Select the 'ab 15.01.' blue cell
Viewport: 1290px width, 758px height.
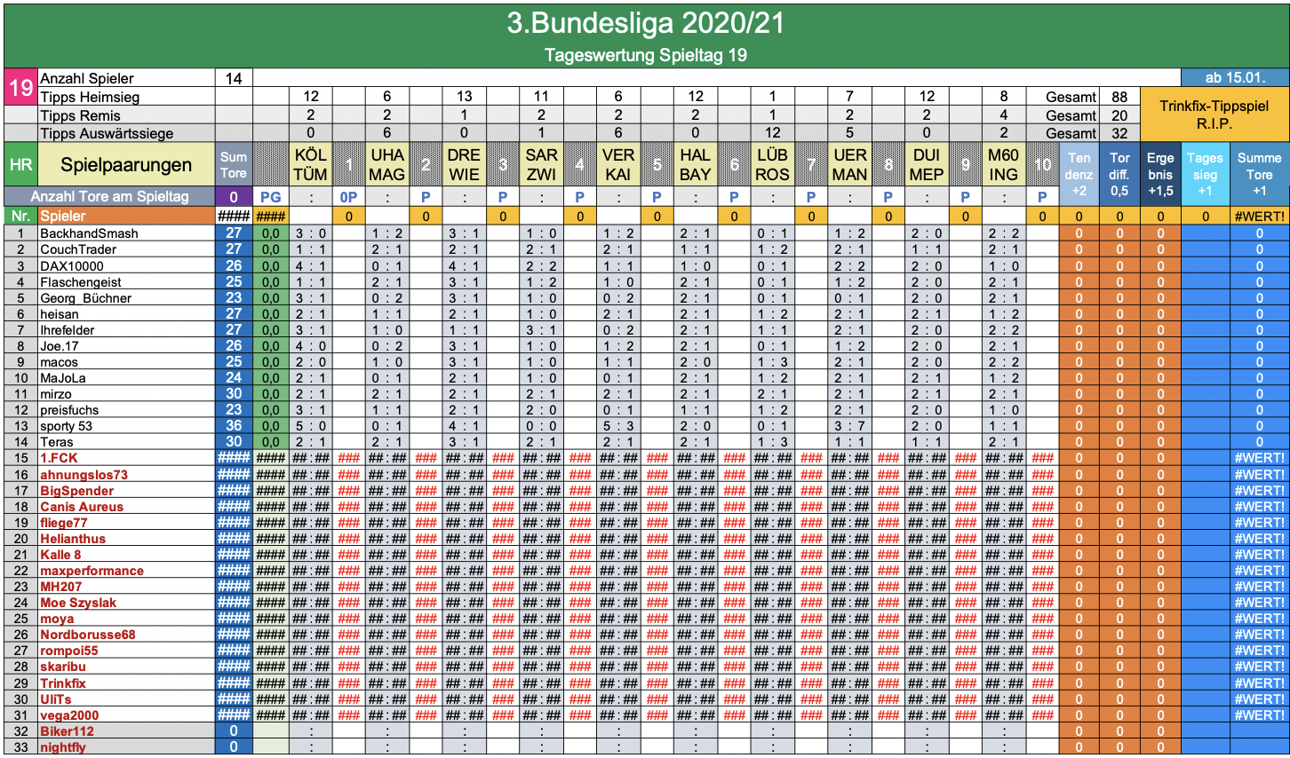click(x=1234, y=78)
